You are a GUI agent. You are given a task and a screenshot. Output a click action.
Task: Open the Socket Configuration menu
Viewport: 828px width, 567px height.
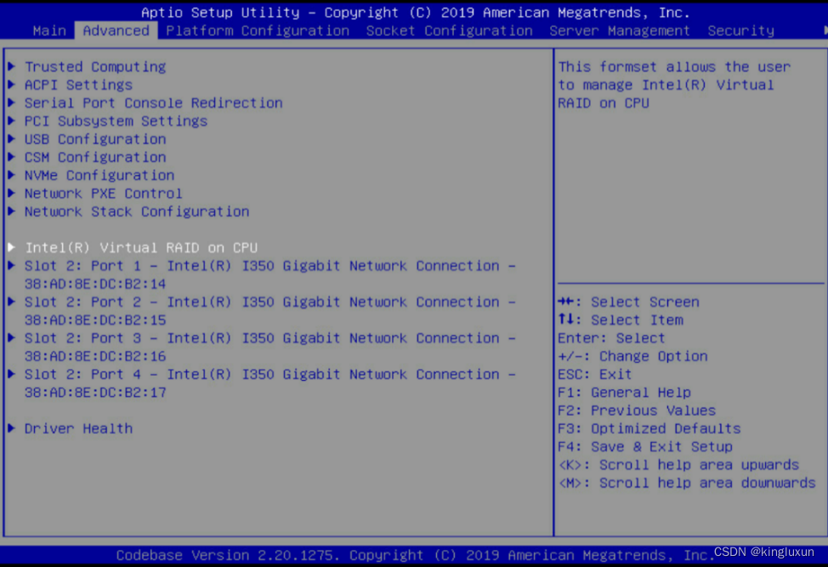[453, 30]
